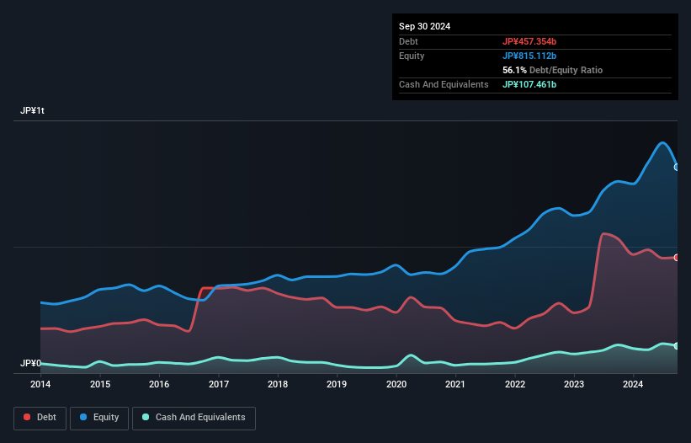This screenshot has height=443, width=691.
Task: Toggle Cash And Equivalents legend button
Action: [x=194, y=418]
